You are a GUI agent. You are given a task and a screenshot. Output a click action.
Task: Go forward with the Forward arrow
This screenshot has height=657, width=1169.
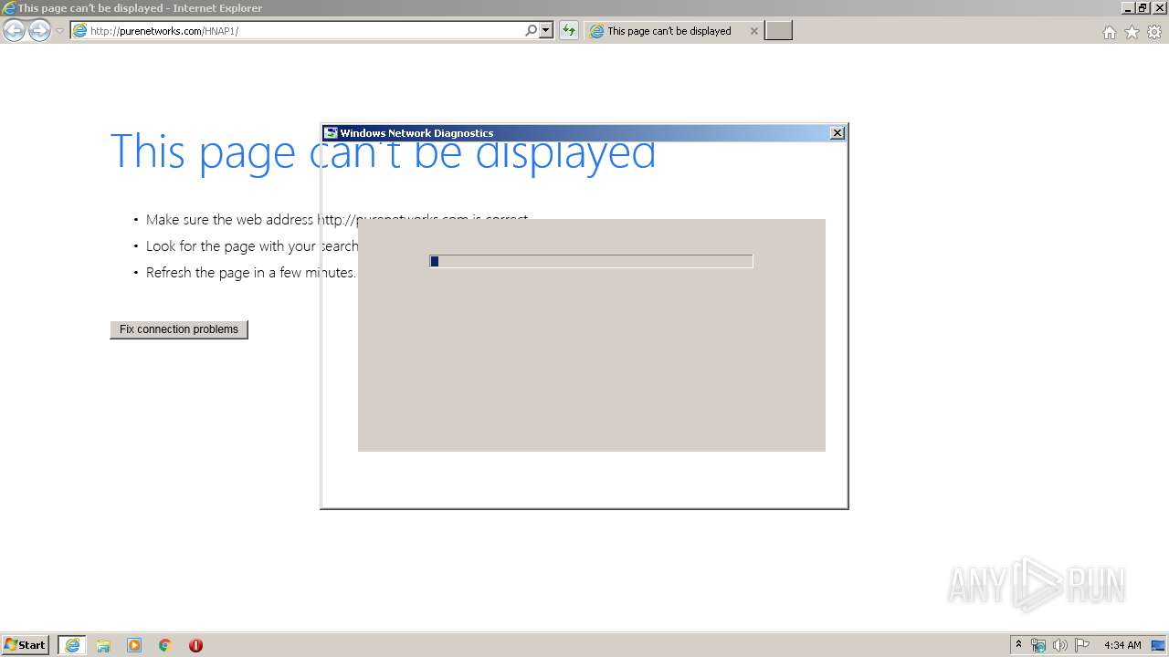pyautogui.click(x=39, y=31)
